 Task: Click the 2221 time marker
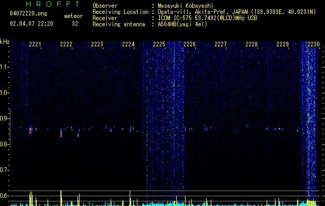tap(35, 44)
